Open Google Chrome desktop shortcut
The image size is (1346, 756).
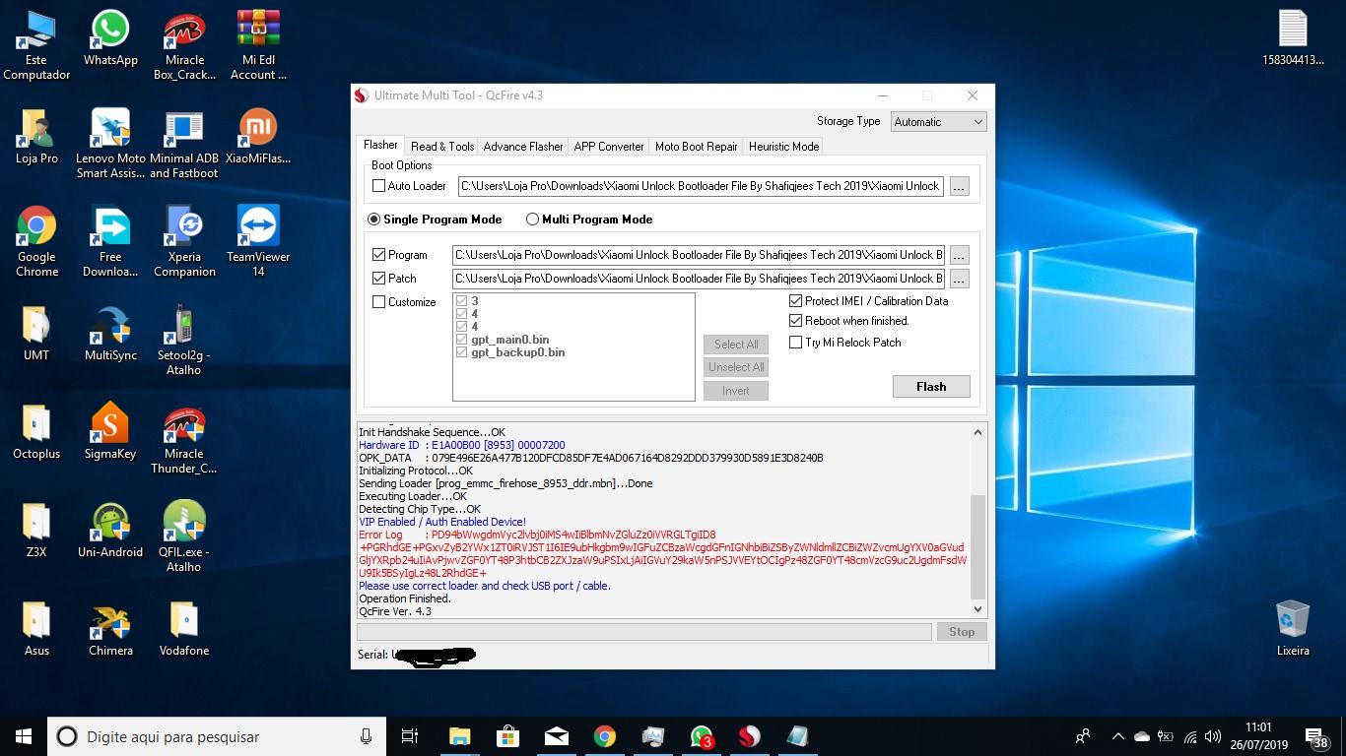(x=36, y=241)
